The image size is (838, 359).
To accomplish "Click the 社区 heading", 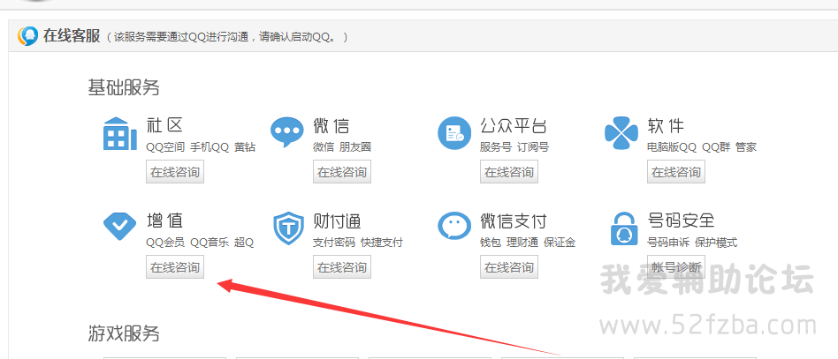I will click(x=164, y=126).
